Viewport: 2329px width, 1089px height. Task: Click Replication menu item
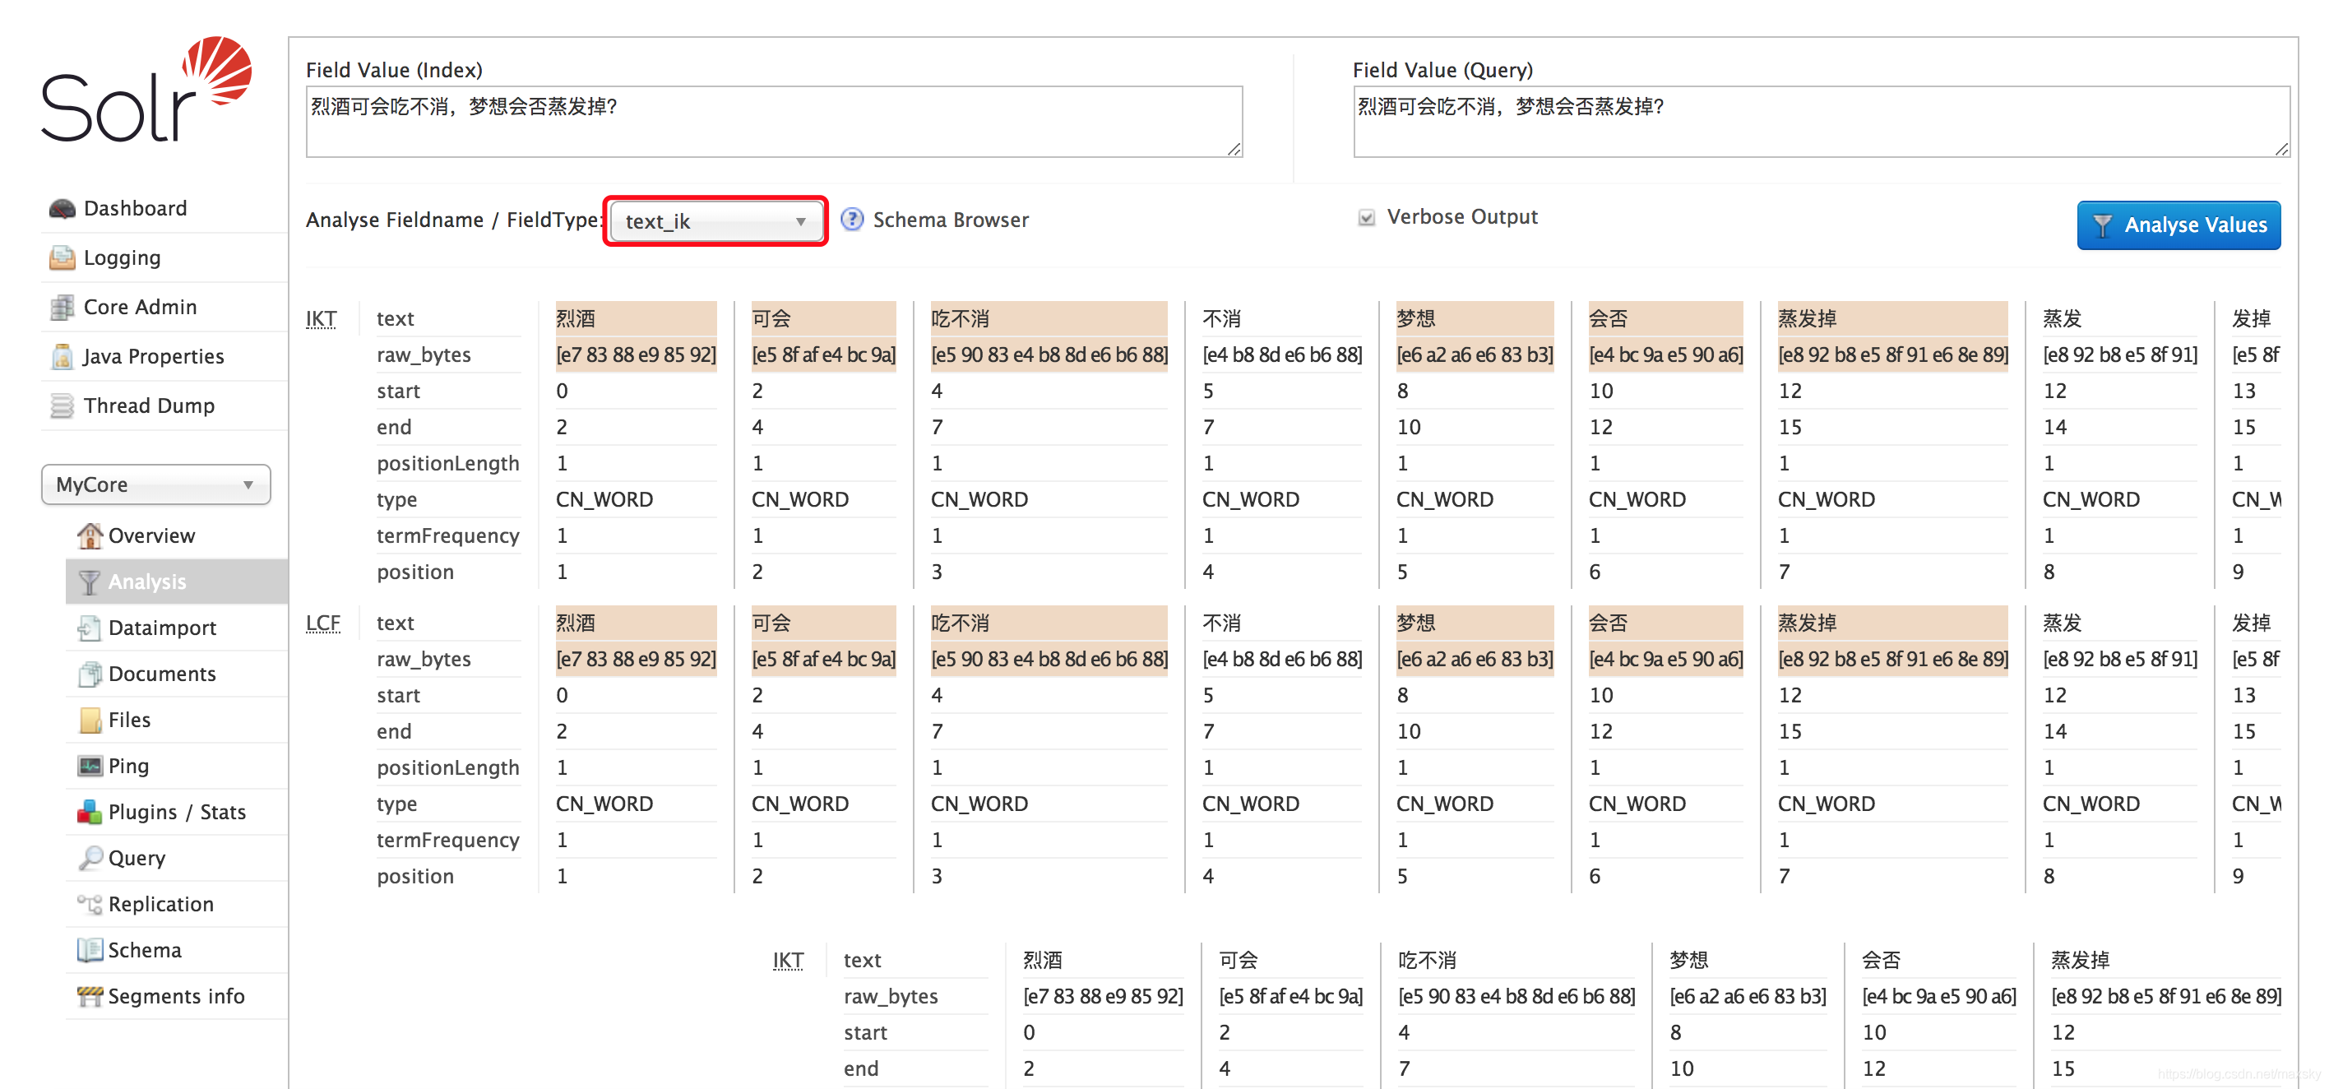161,904
